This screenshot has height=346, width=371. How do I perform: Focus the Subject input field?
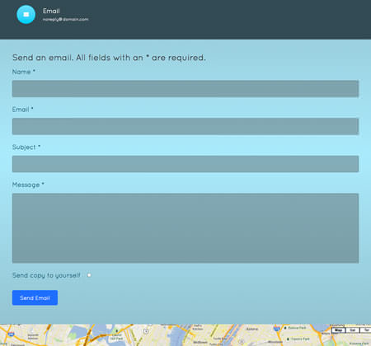coord(185,164)
